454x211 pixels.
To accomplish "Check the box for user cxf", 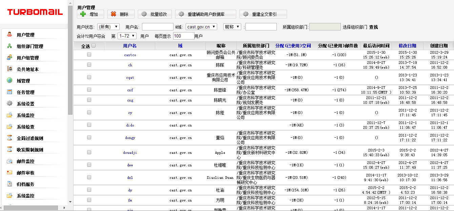I will (89, 90).
